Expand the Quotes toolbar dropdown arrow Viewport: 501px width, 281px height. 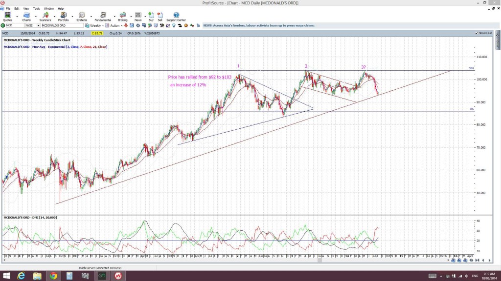(17, 16)
